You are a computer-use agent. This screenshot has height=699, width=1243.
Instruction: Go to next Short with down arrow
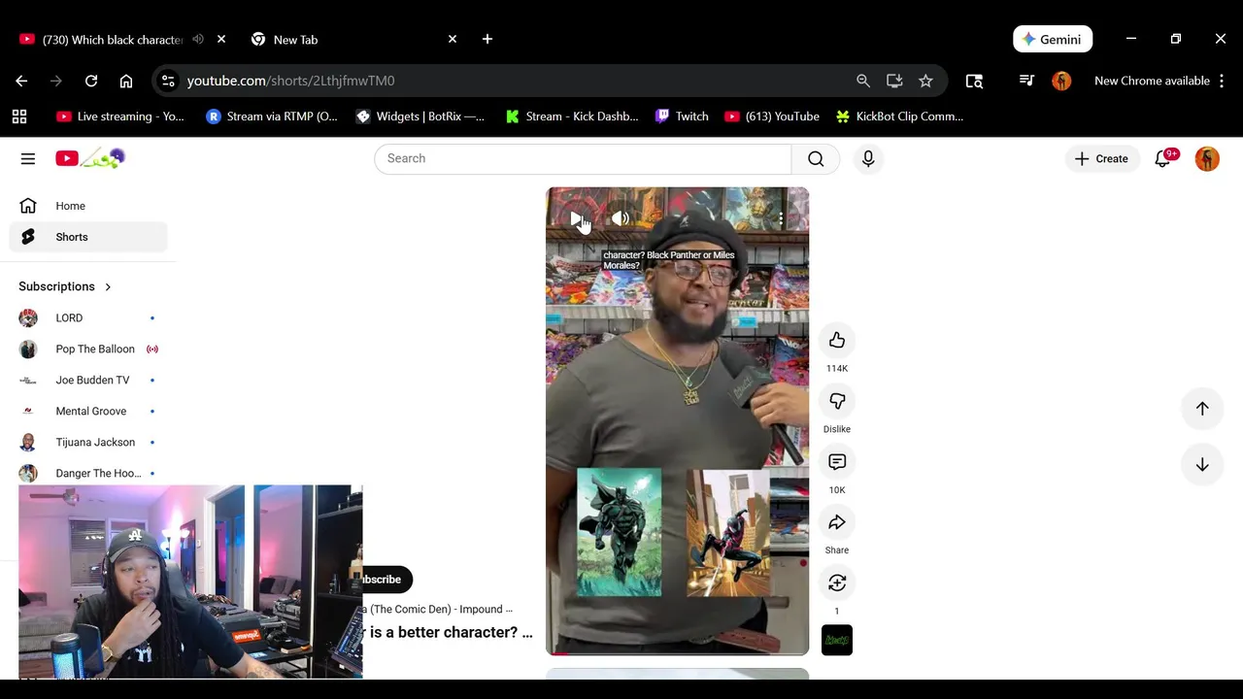pos(1202,465)
